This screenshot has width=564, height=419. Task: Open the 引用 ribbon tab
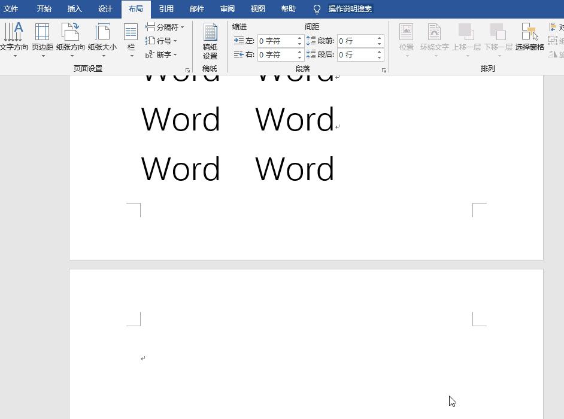pos(166,9)
